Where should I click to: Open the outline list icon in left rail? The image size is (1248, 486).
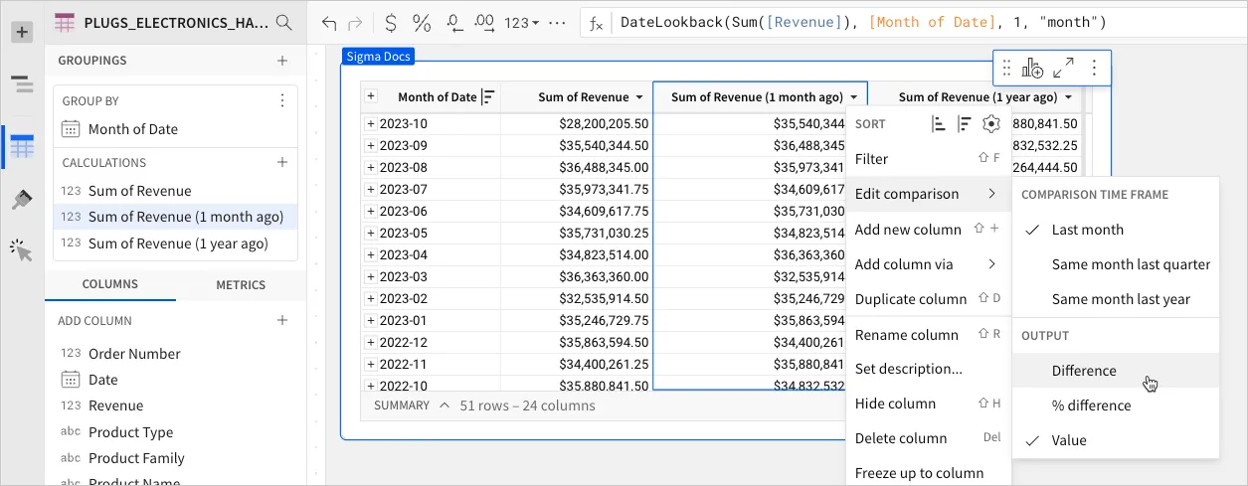click(x=22, y=85)
